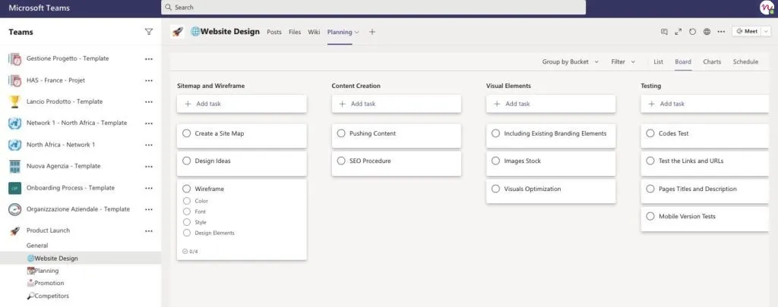
Task: Reload the tab with refresh icon
Action: point(693,32)
